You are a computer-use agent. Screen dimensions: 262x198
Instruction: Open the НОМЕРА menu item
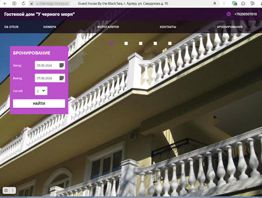coord(50,27)
